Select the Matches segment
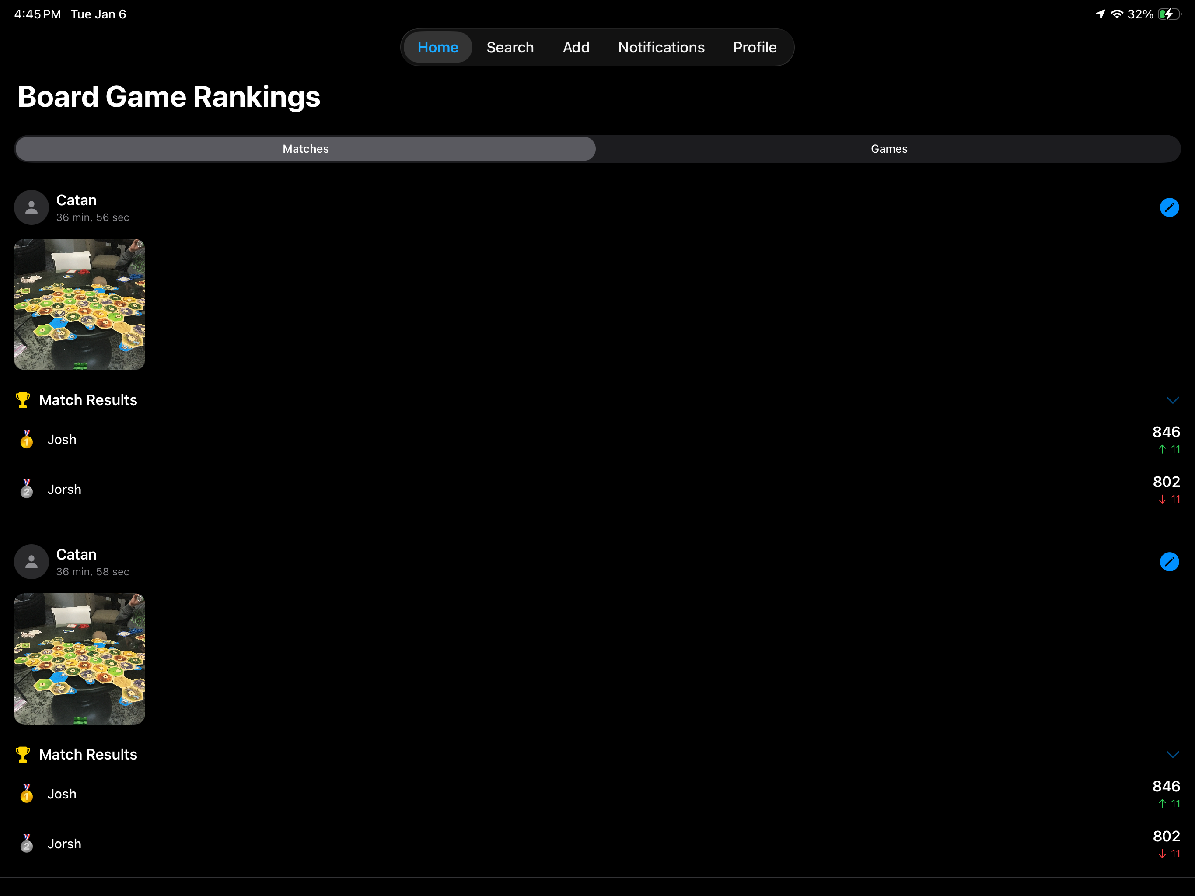This screenshot has width=1195, height=896. click(x=306, y=149)
